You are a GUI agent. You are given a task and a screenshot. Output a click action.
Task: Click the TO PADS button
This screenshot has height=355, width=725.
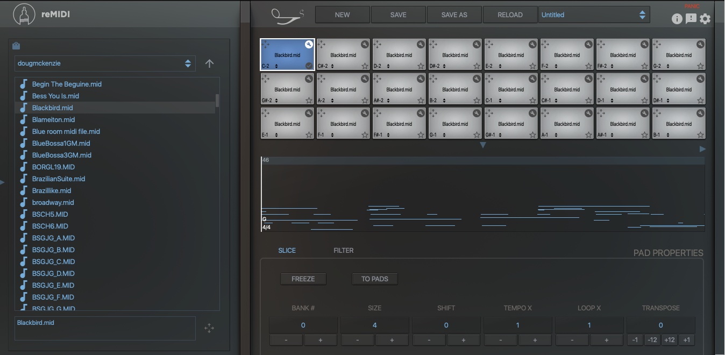coord(374,279)
